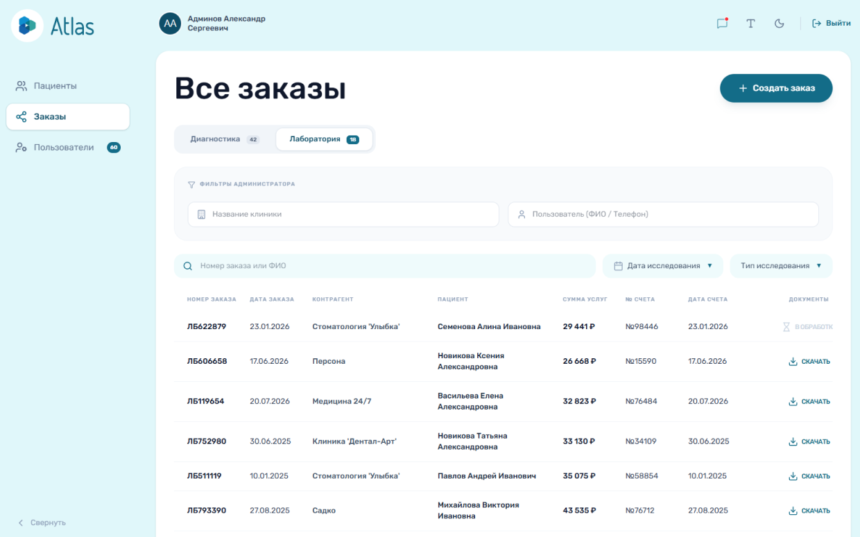The width and height of the screenshot is (860, 537).
Task: Click patient Васильева Елена Александровна
Action: pyautogui.click(x=470, y=401)
